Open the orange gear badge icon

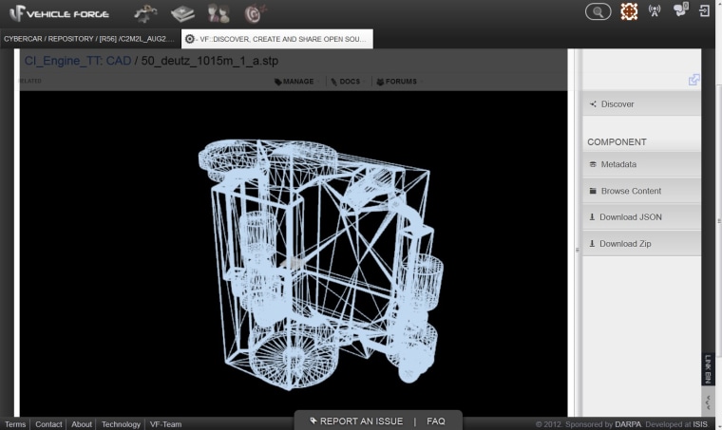tap(629, 11)
